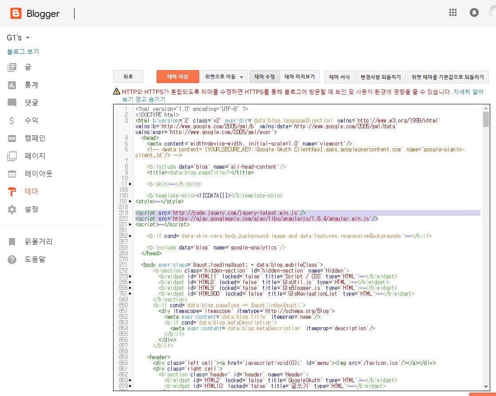Click the angular.min.js script line 220
The width and height of the screenshot is (496, 396).
coord(256,219)
